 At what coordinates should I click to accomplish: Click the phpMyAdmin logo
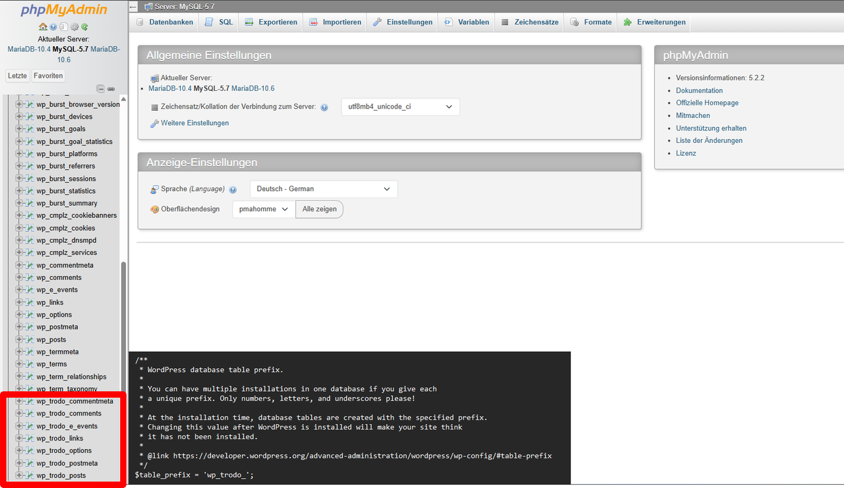[x=63, y=10]
